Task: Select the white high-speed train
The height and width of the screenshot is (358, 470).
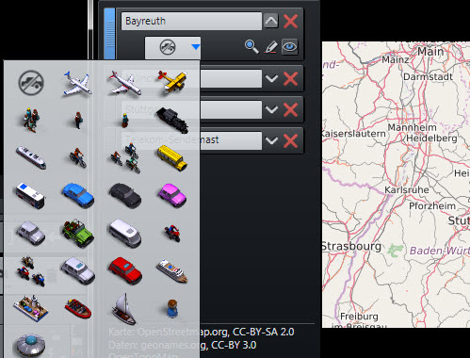Action: click(x=31, y=158)
